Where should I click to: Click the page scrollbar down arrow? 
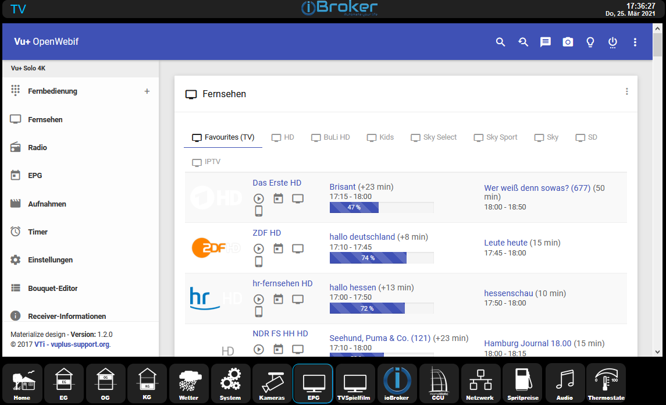[x=657, y=352]
